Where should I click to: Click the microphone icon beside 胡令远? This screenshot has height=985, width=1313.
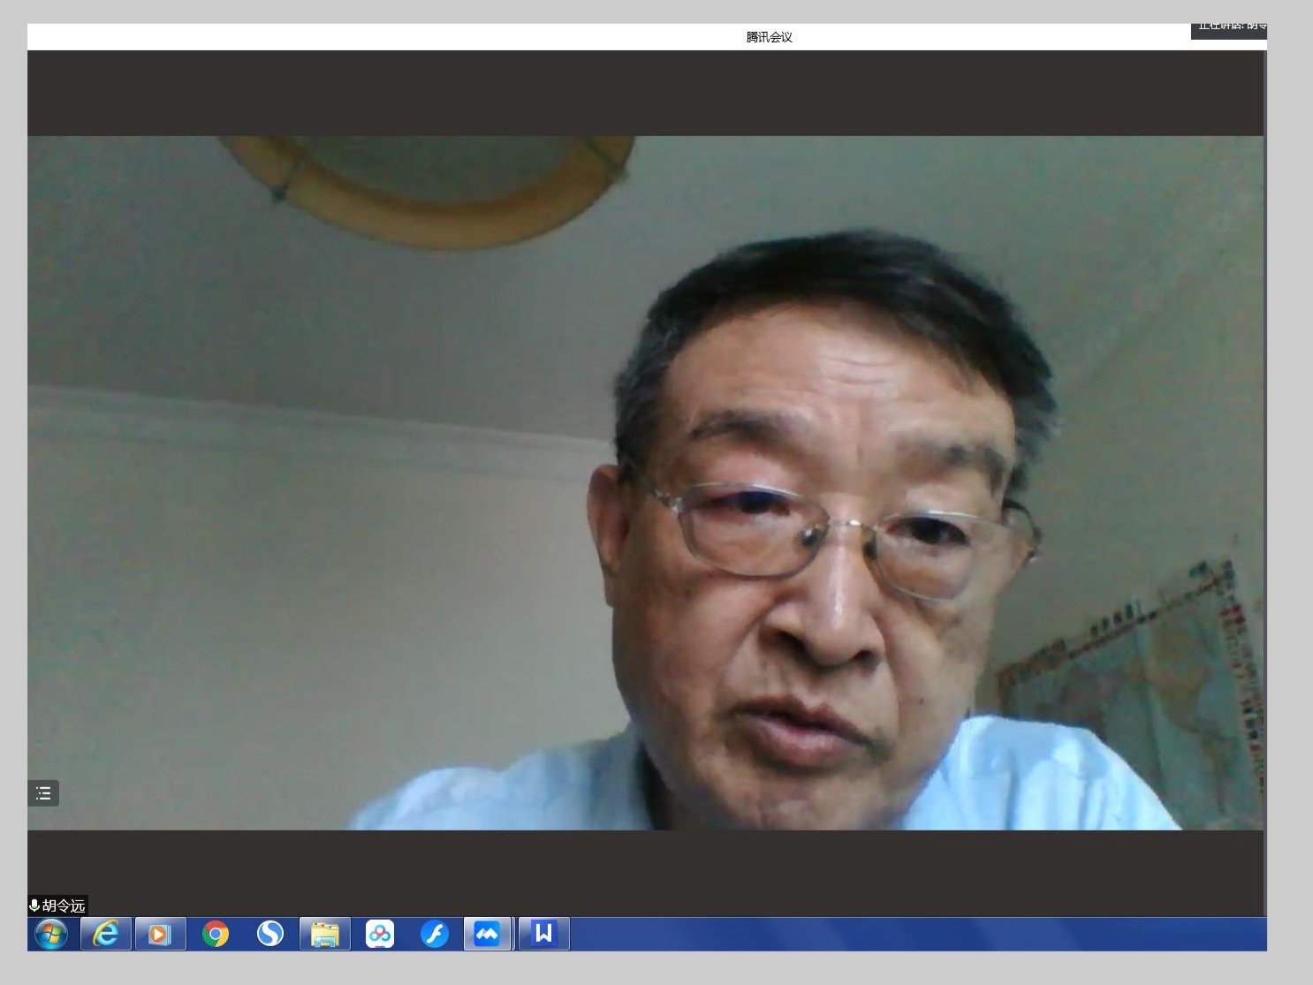34,905
